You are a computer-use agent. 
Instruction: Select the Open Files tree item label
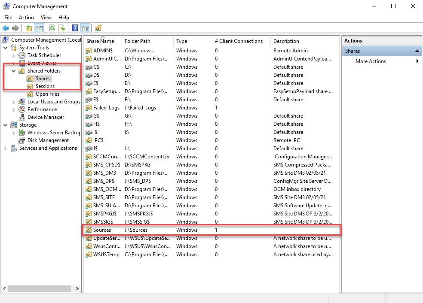[x=47, y=94]
